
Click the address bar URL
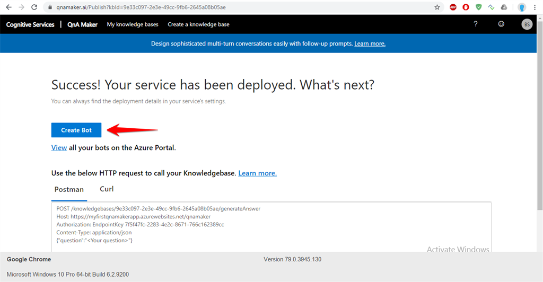(x=141, y=7)
